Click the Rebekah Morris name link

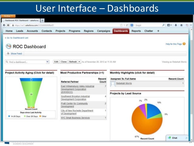click(x=124, y=83)
